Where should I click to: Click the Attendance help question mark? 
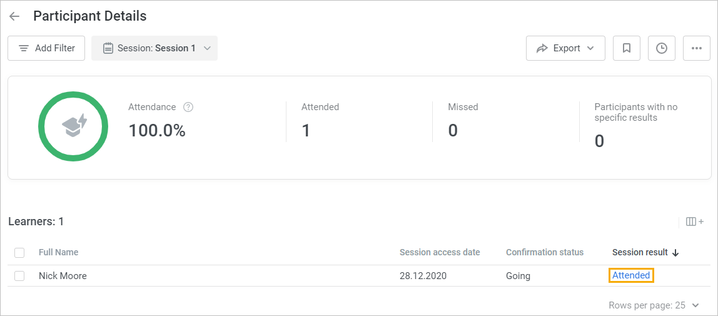188,107
